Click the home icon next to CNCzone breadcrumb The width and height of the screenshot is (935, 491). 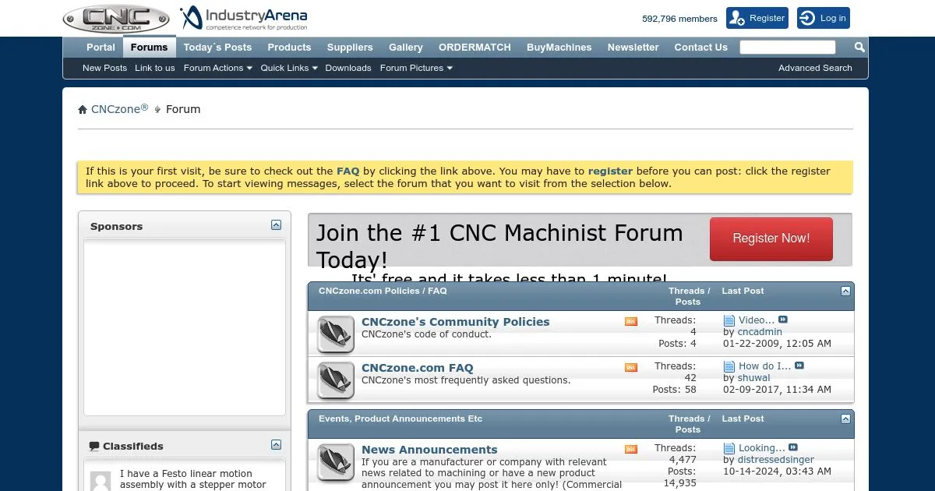click(83, 109)
